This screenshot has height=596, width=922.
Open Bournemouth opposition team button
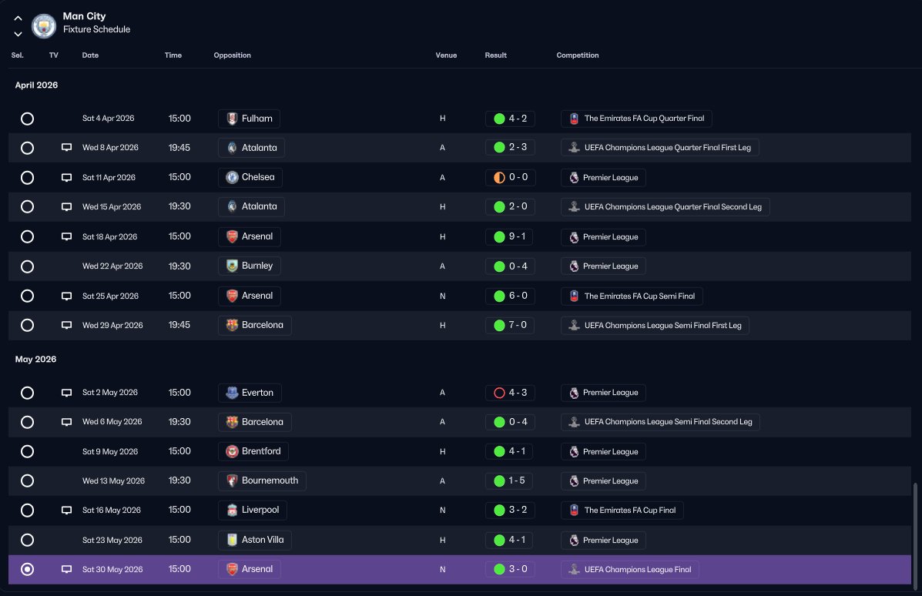click(262, 480)
